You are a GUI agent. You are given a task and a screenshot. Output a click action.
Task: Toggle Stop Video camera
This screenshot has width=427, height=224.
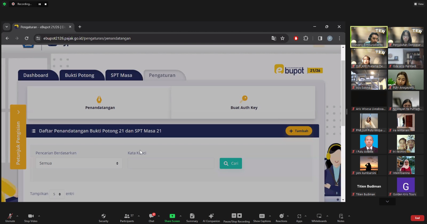[31, 216]
